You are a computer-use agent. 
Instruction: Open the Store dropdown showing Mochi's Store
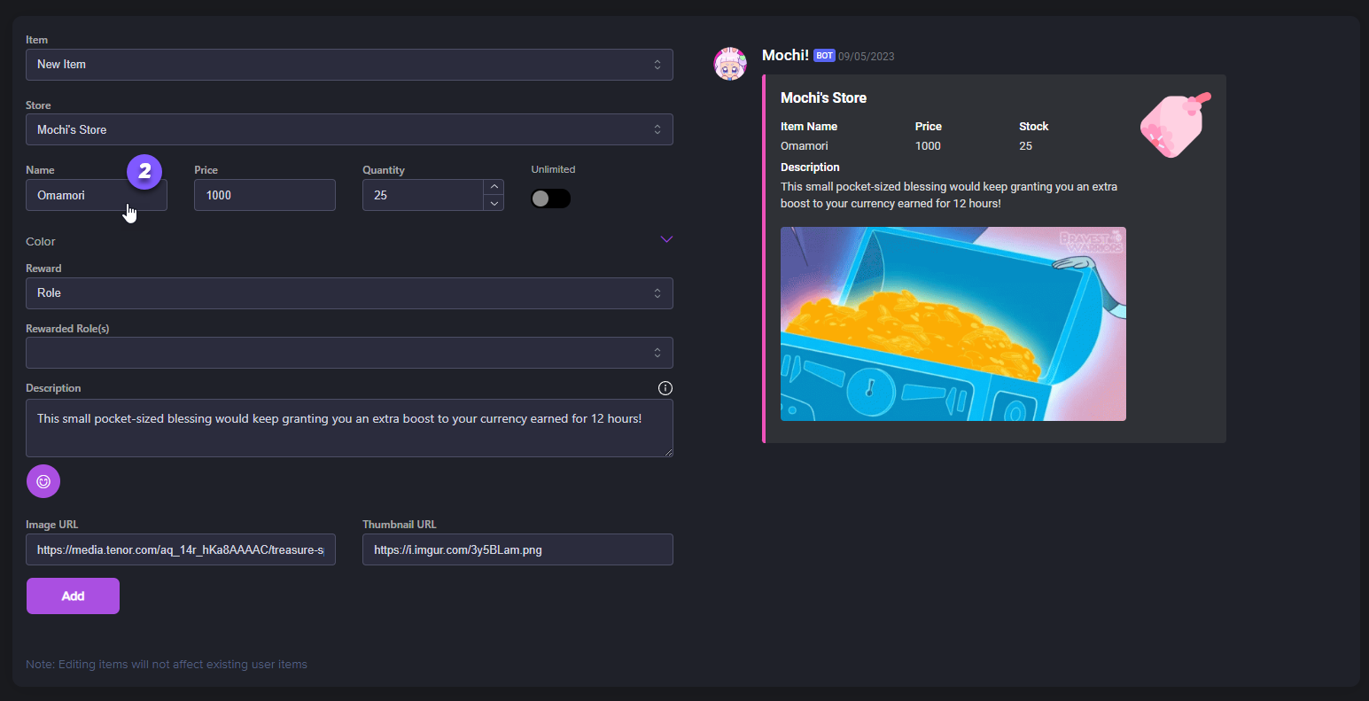(x=349, y=129)
